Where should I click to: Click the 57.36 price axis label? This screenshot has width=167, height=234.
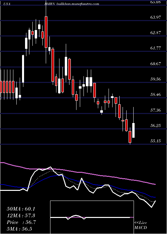[156, 110]
